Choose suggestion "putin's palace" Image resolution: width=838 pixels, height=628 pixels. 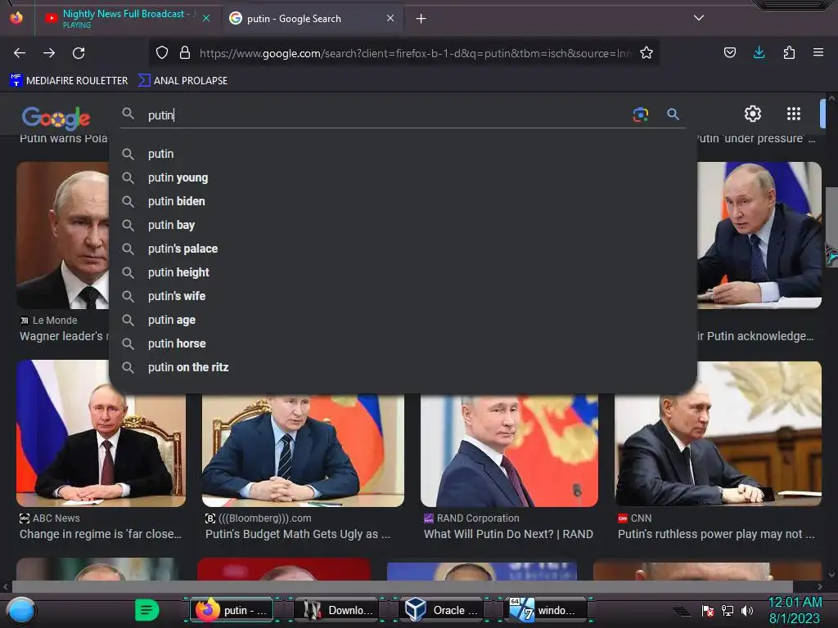[403, 249]
